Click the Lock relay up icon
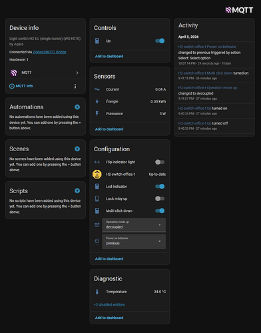 click(97, 198)
